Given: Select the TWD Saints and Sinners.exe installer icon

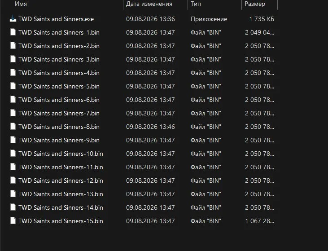Looking at the screenshot, I should click(x=13, y=19).
